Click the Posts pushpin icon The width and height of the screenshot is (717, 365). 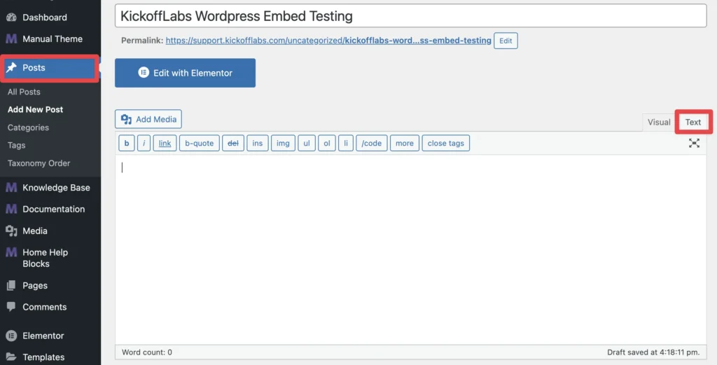tap(11, 68)
